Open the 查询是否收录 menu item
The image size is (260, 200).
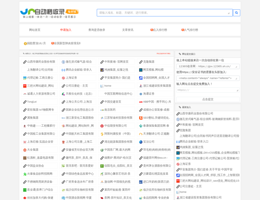tap(97, 30)
